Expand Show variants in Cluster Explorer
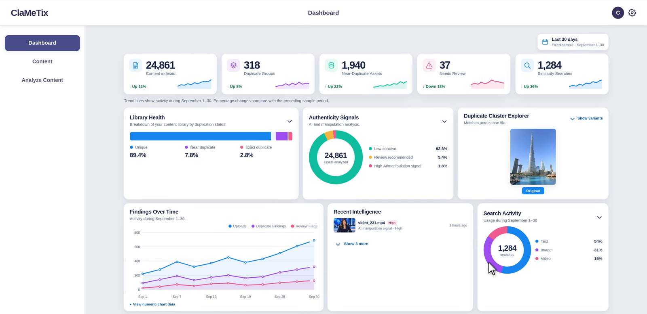This screenshot has height=314, width=647. pyautogui.click(x=586, y=119)
